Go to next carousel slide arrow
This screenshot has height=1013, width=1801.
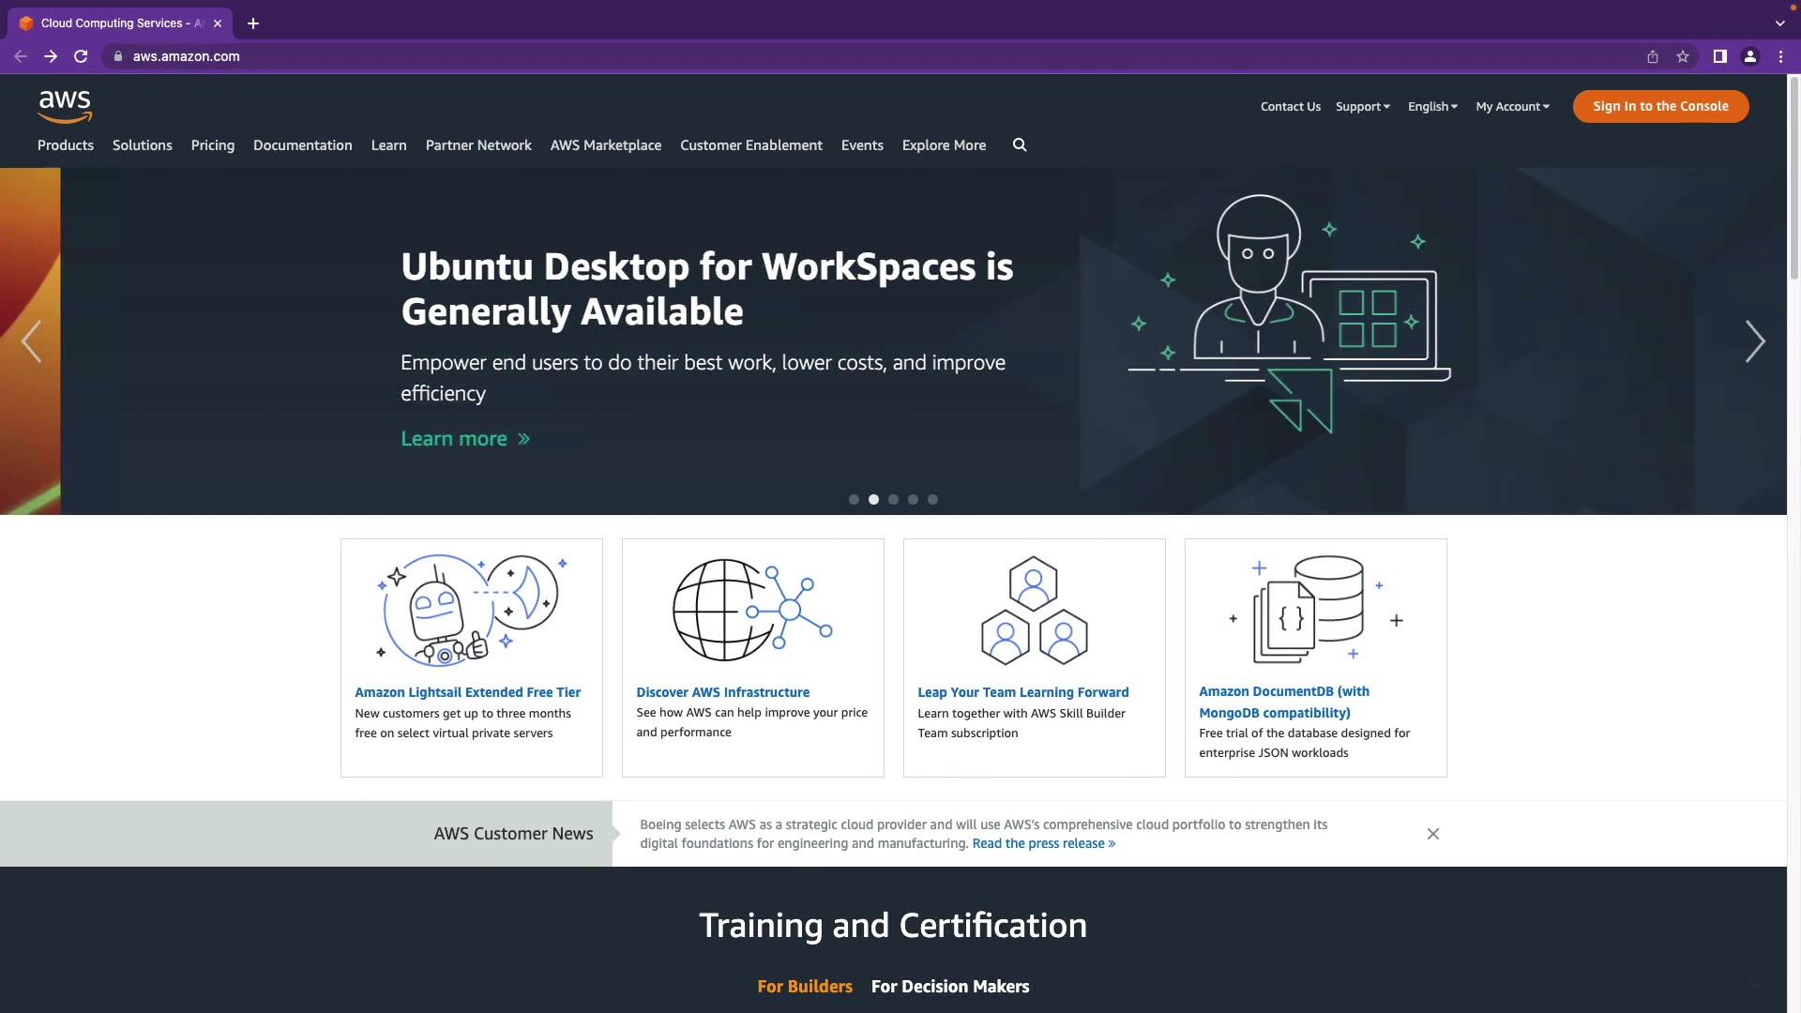click(x=1754, y=341)
